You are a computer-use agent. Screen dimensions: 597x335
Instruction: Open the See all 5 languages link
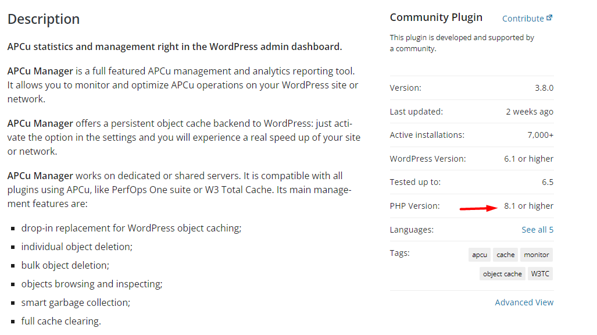tap(537, 230)
